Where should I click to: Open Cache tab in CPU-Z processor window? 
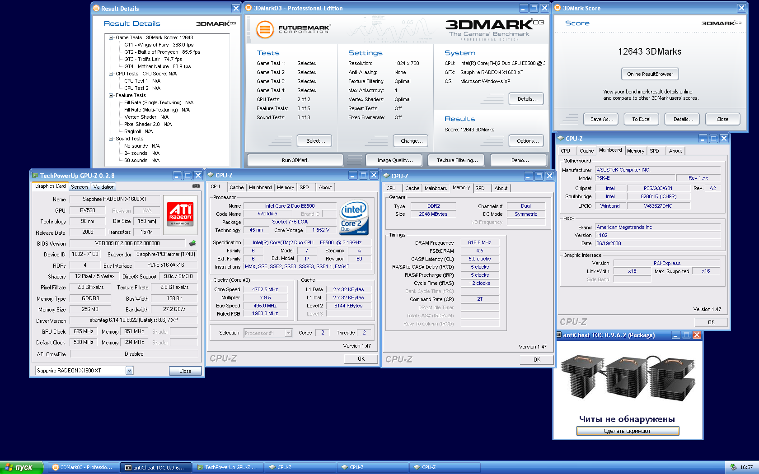pos(236,187)
